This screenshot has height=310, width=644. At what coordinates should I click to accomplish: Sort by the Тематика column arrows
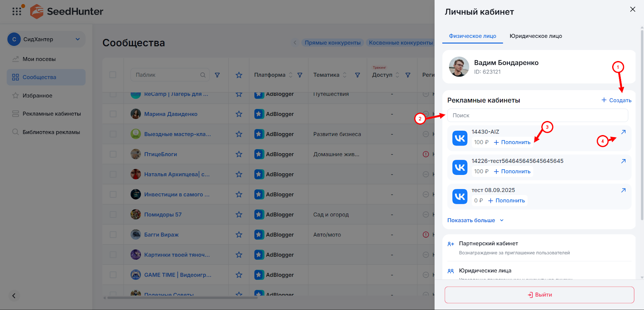pos(345,75)
